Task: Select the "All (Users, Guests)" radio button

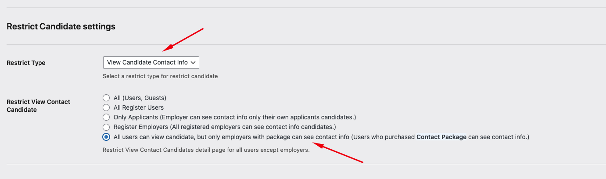Action: [106, 98]
